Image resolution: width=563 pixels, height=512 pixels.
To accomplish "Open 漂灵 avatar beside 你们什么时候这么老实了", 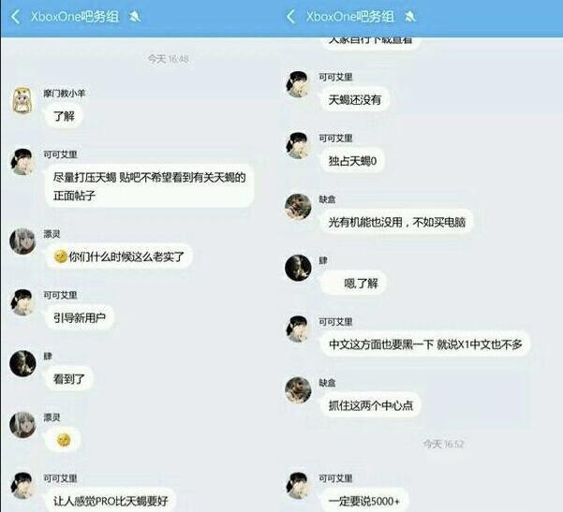I will pyautogui.click(x=22, y=241).
